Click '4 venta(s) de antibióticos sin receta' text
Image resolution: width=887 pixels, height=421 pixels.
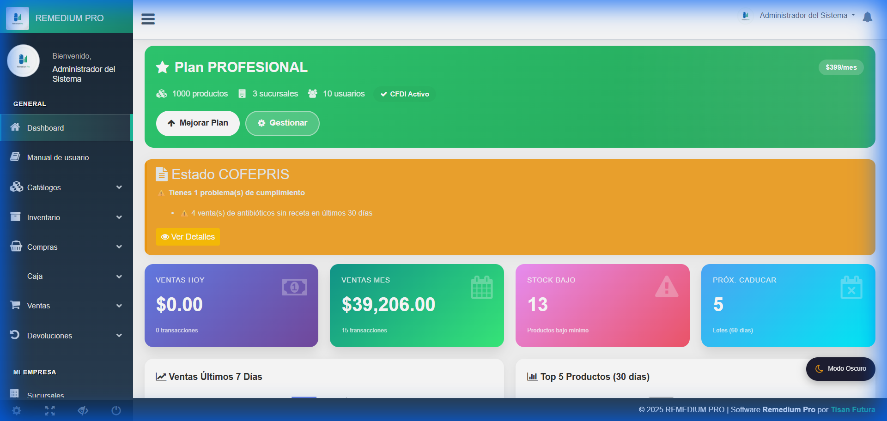(282, 213)
